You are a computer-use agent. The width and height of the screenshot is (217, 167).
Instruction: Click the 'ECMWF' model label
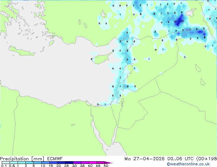click(55, 159)
